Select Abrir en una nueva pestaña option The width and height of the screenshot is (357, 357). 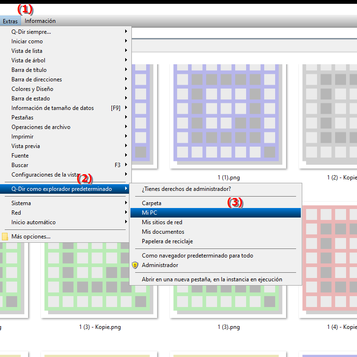[215, 279]
